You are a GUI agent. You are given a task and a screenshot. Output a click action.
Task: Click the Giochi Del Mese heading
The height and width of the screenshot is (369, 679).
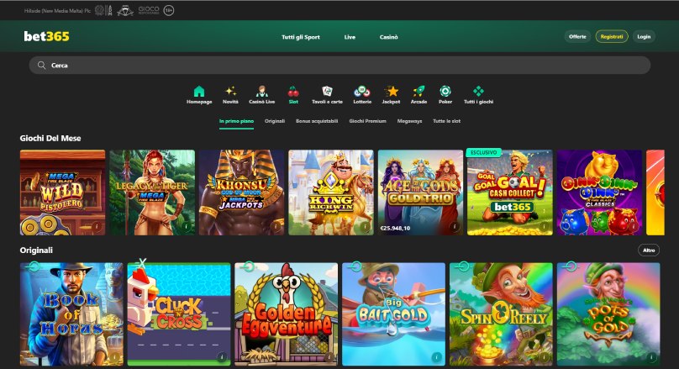coord(50,138)
